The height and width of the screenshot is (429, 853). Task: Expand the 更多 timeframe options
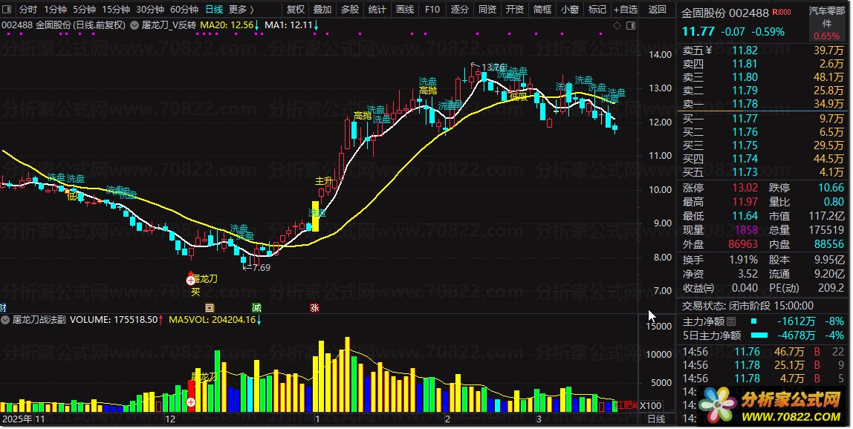pyautogui.click(x=241, y=9)
